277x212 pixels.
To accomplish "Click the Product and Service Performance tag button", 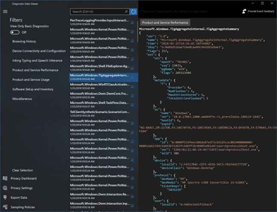I will [164, 22].
